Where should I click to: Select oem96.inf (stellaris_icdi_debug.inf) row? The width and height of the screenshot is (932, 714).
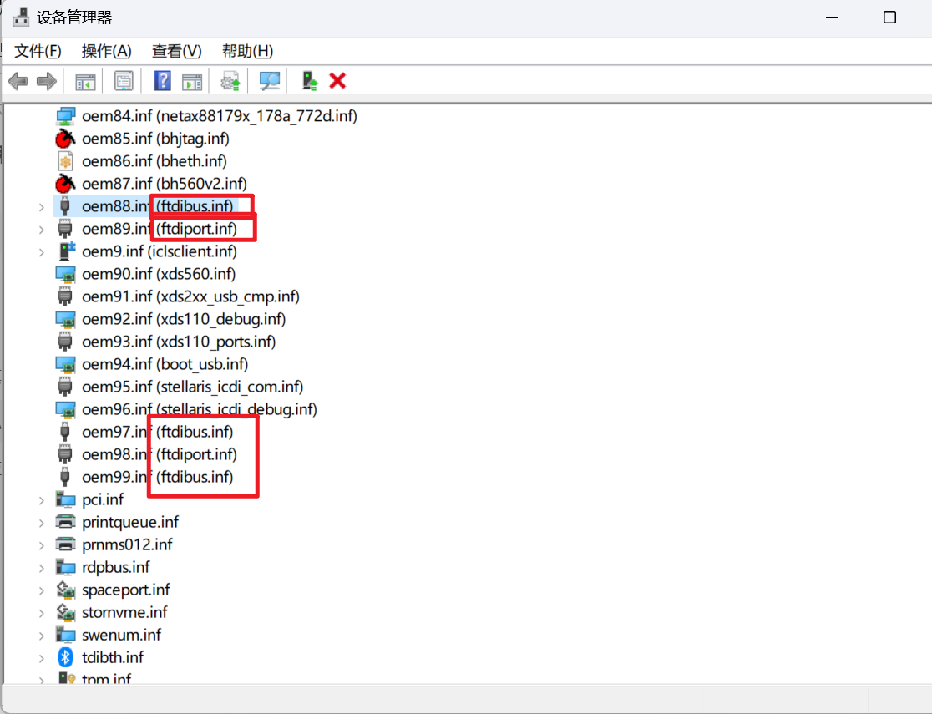pyautogui.click(x=200, y=410)
